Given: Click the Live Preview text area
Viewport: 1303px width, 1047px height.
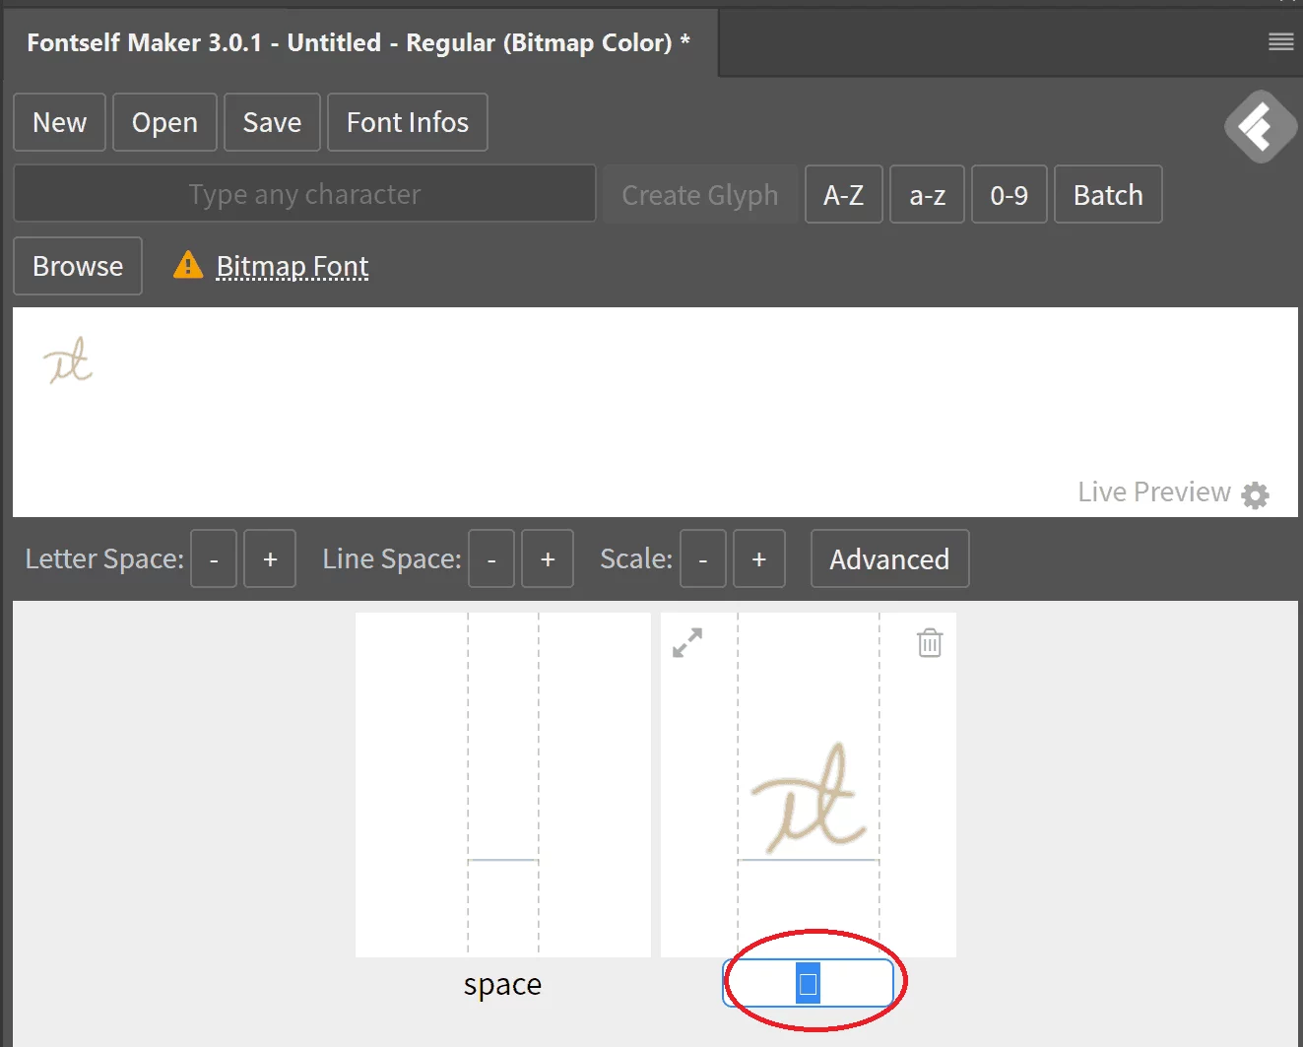Looking at the screenshot, I should (655, 412).
